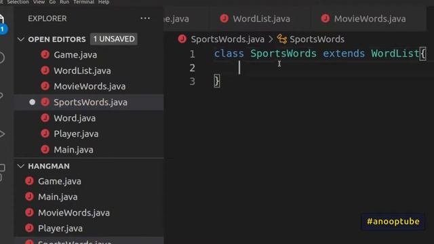Open Game.java in HANGMAN folder
The height and width of the screenshot is (244, 434).
tap(60, 181)
